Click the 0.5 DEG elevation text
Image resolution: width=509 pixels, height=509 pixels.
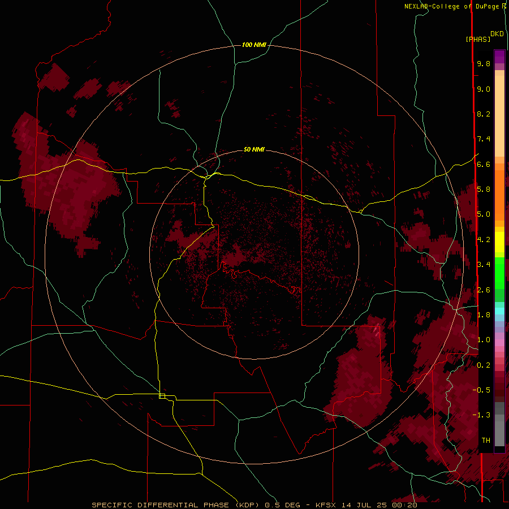click(283, 505)
